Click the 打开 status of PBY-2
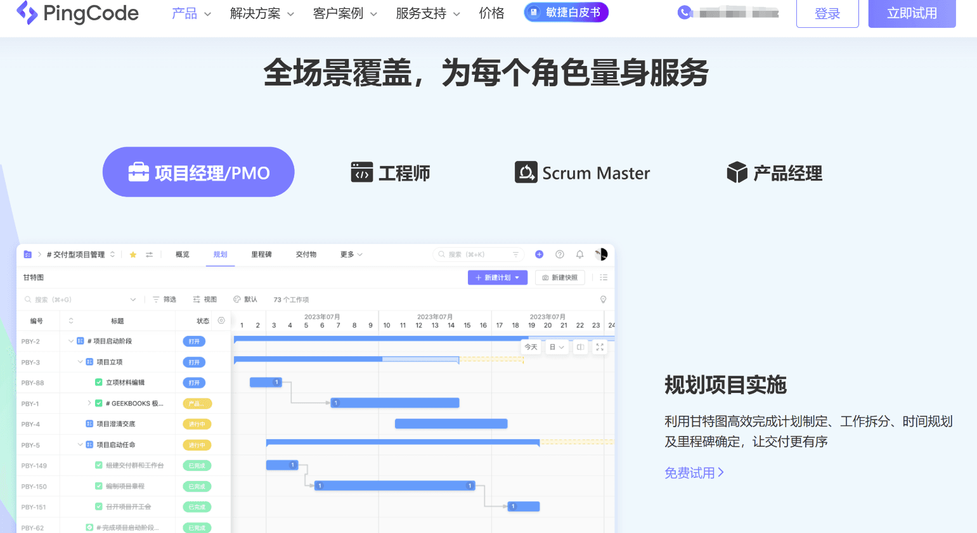The width and height of the screenshot is (977, 533). point(194,342)
